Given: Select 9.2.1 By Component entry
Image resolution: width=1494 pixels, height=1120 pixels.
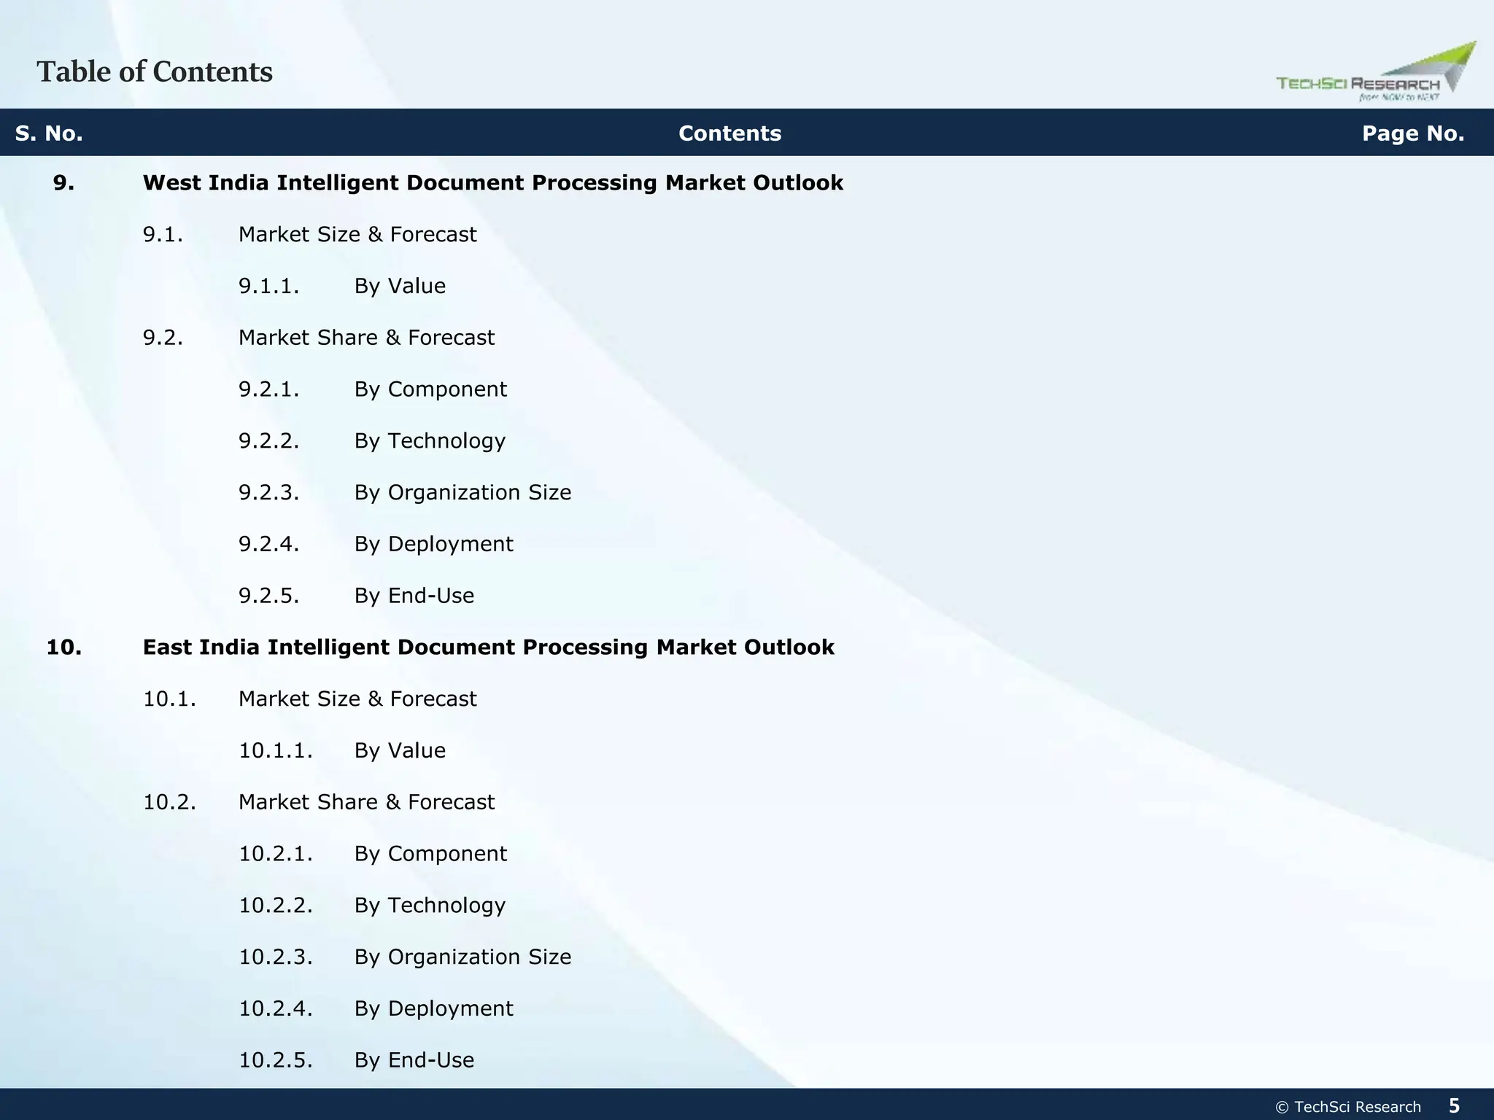Looking at the screenshot, I should pos(430,389).
